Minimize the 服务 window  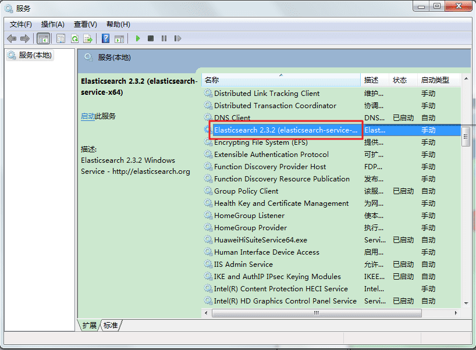(x=421, y=6)
